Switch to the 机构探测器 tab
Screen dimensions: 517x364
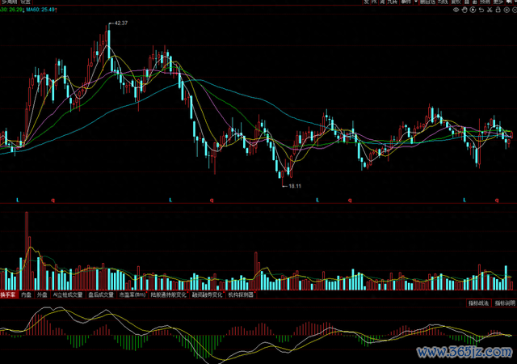pyautogui.click(x=241, y=295)
